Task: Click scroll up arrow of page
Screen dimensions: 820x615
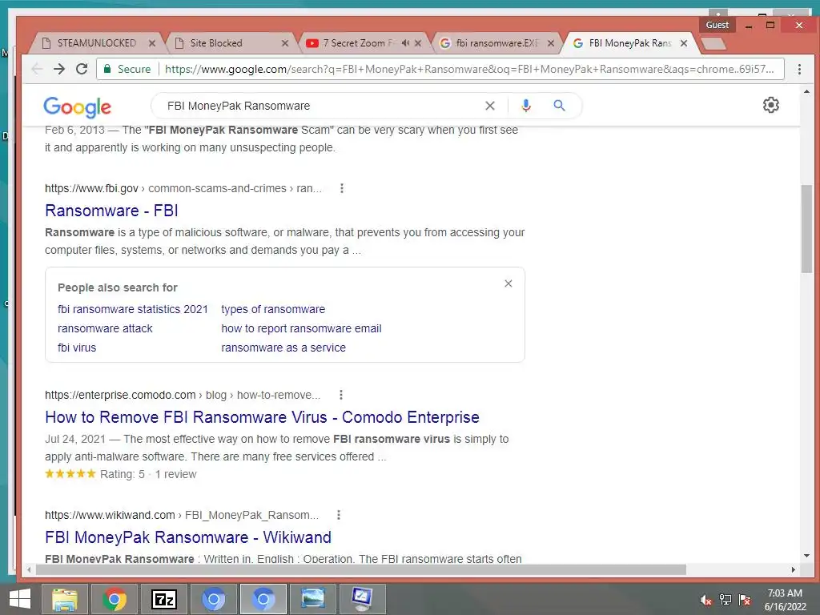Action: (806, 91)
